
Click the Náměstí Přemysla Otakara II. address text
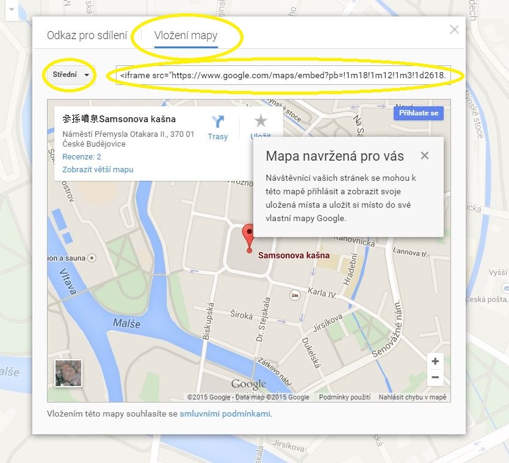[128, 139]
